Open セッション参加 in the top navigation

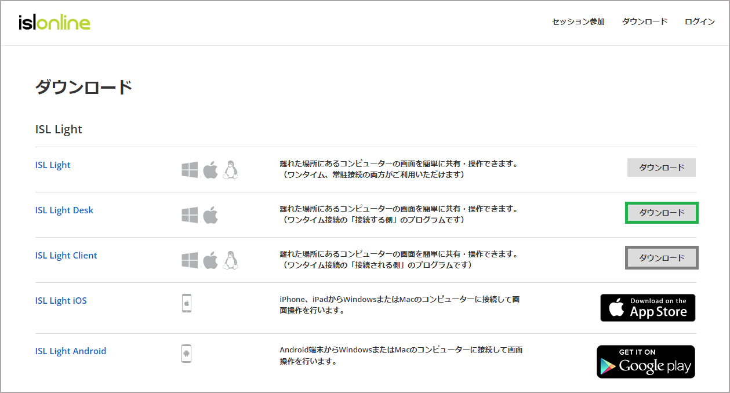click(578, 21)
